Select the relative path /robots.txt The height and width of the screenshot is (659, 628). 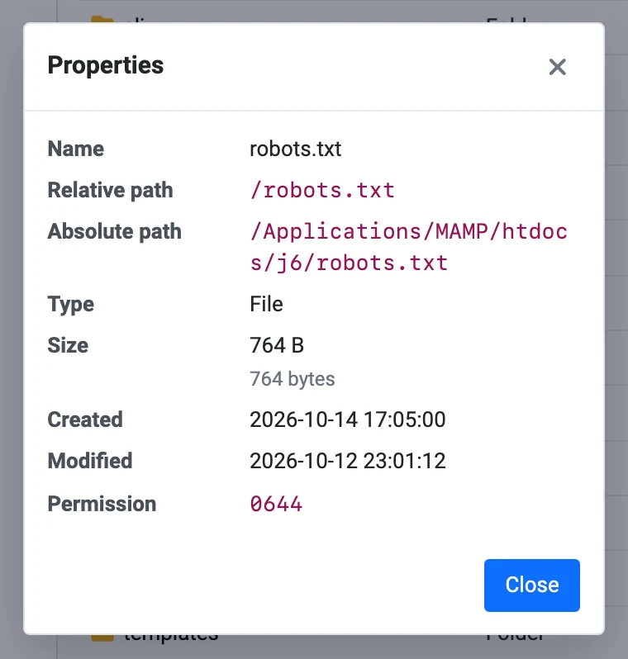(x=322, y=190)
